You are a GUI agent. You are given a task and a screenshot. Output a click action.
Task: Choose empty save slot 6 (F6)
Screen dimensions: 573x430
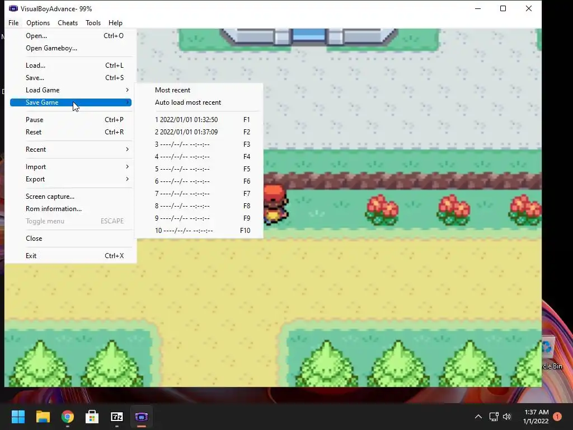pyautogui.click(x=199, y=181)
